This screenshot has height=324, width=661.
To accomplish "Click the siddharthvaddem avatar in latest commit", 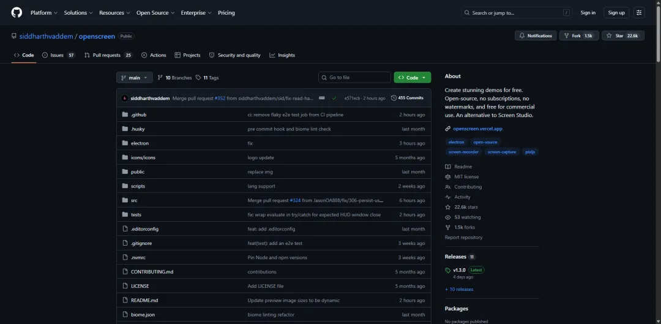I will pos(124,98).
